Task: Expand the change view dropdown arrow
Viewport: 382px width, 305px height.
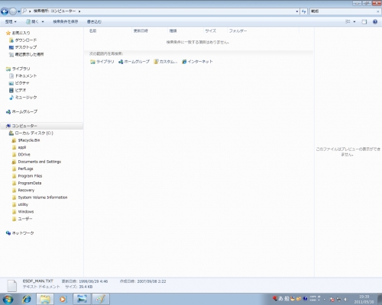Action: coord(354,21)
